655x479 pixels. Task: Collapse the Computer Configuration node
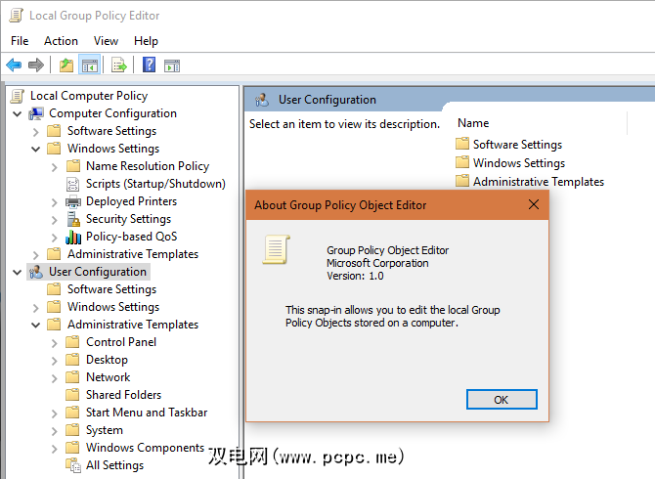pos(18,113)
